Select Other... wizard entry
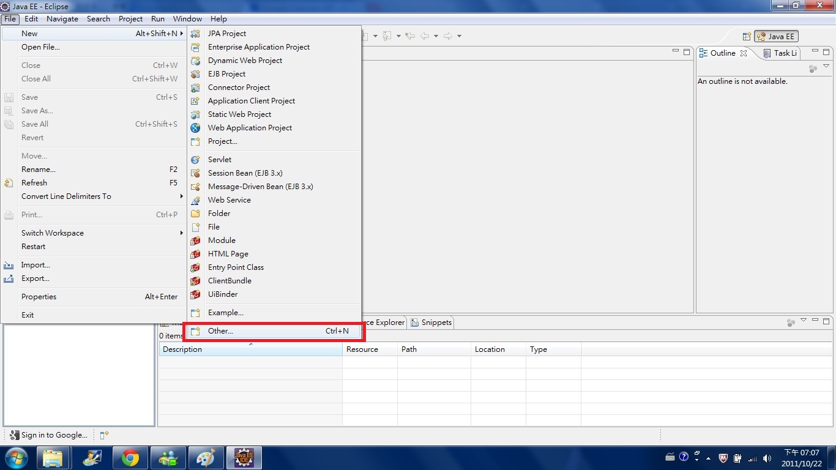 coord(274,331)
